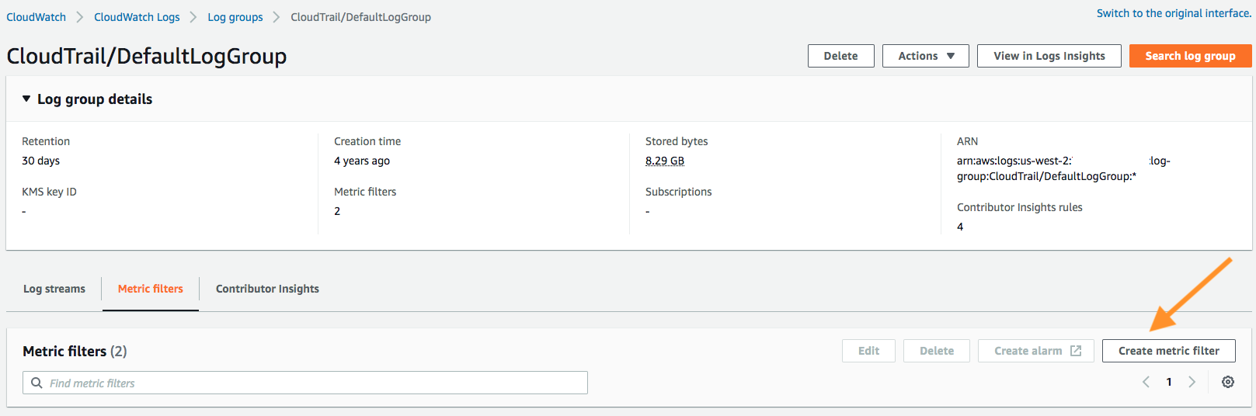Go to Log groups breadcrumb link
The height and width of the screenshot is (416, 1256).
235,17
